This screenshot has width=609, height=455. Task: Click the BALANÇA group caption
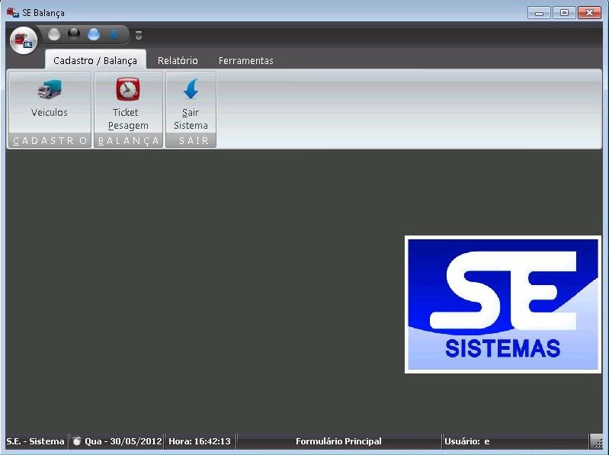128,141
